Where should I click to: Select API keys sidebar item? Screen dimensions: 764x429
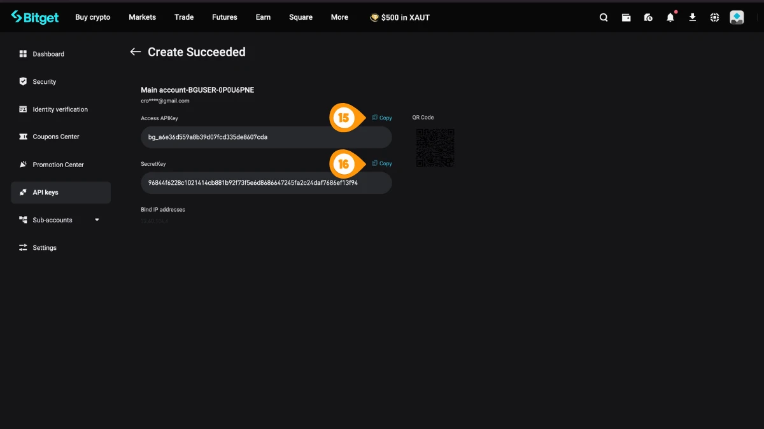point(60,193)
